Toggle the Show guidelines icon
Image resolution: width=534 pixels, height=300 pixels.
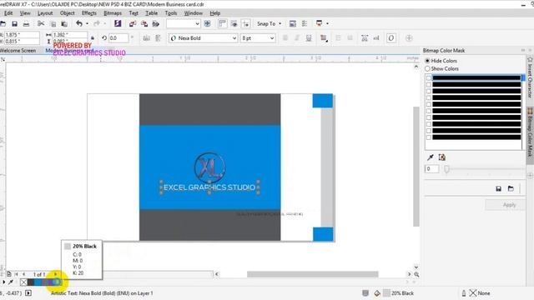tap(245, 23)
